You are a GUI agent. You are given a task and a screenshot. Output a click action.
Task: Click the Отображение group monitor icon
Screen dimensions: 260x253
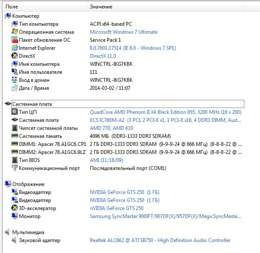(x=8, y=184)
